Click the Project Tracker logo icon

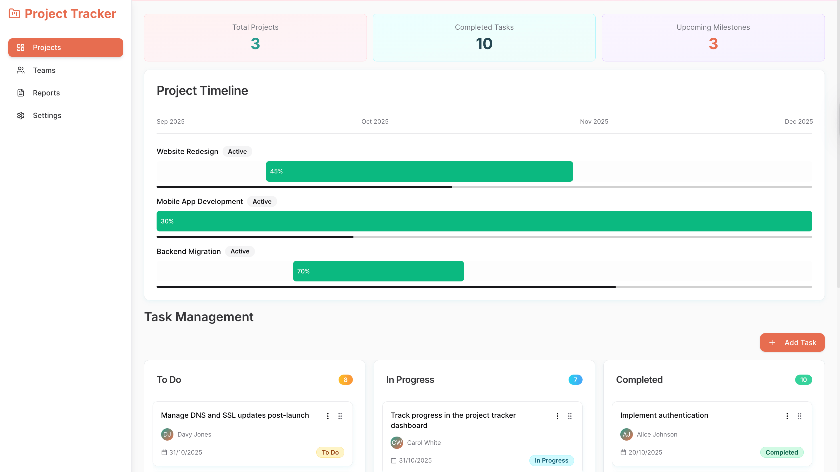coord(14,13)
